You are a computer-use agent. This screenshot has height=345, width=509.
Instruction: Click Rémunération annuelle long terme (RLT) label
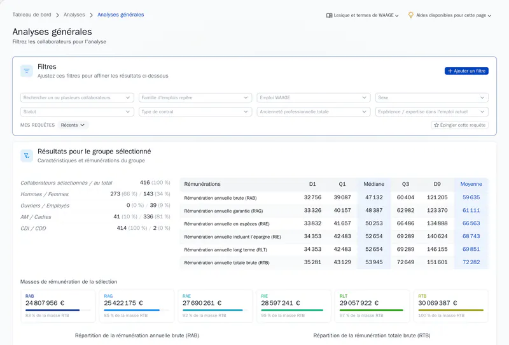point(226,250)
